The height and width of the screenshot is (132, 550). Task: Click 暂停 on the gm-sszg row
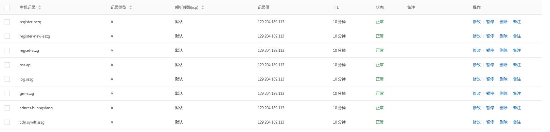[490, 94]
